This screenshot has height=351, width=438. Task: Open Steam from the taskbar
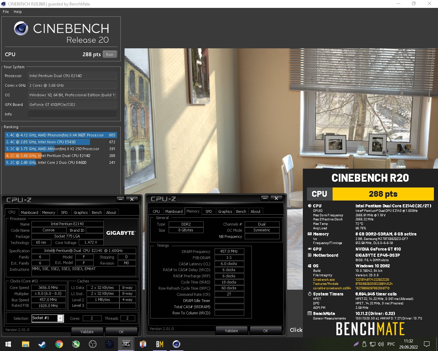pyautogui.click(x=42, y=344)
